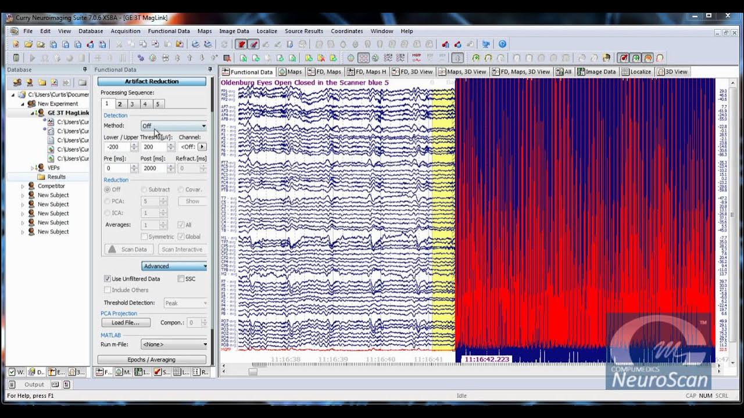Expand the Competitor tree node
This screenshot has height=418, width=744.
tap(23, 186)
